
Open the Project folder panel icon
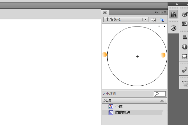click(185, 83)
